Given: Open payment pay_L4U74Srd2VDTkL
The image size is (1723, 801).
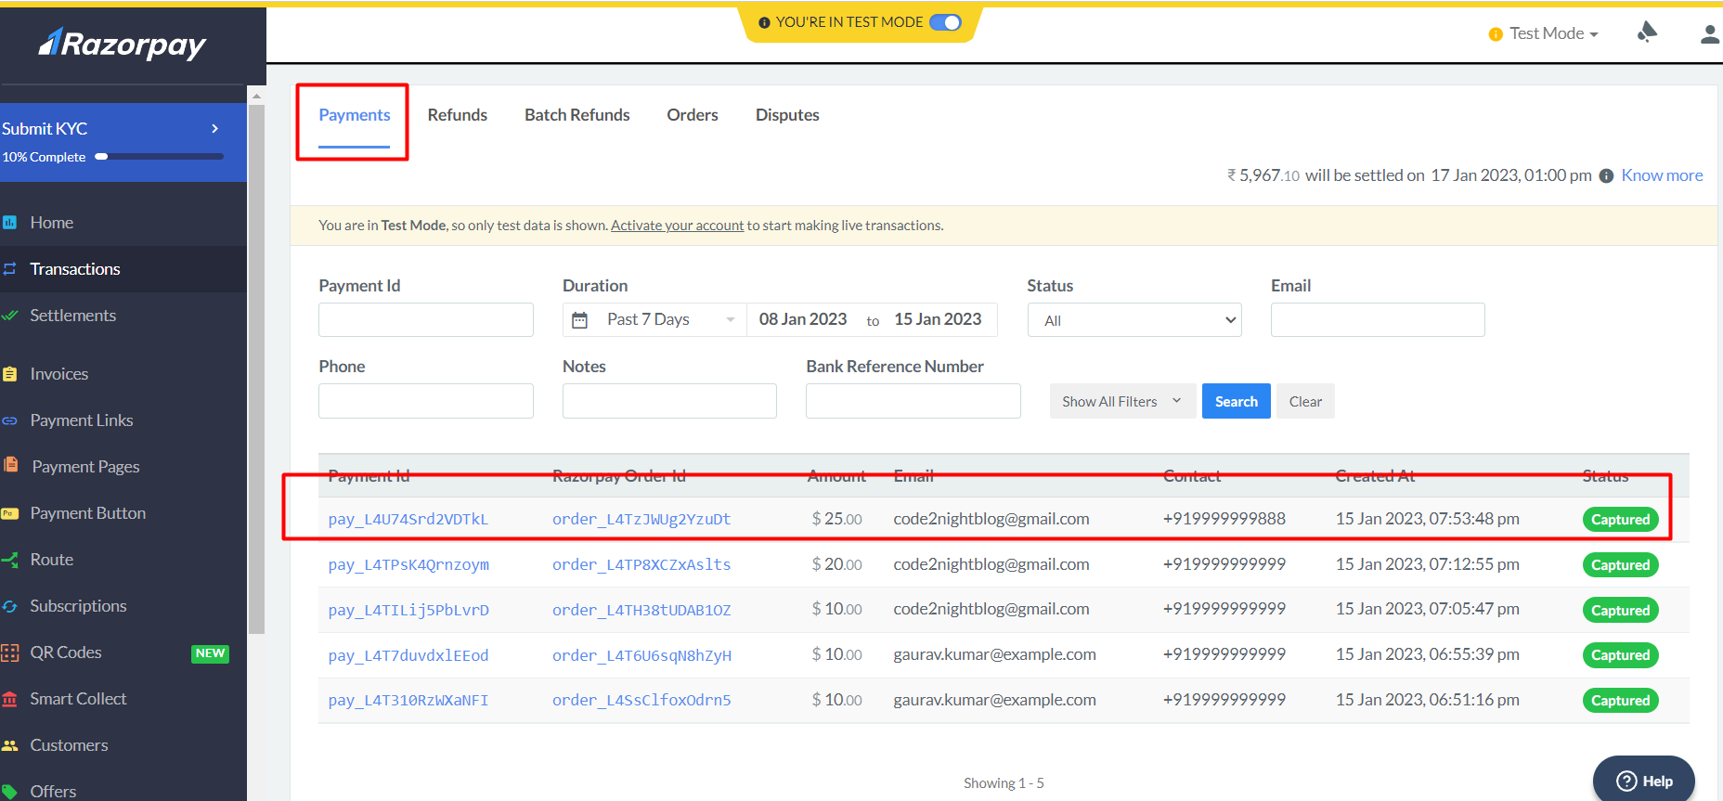Looking at the screenshot, I should click(408, 519).
